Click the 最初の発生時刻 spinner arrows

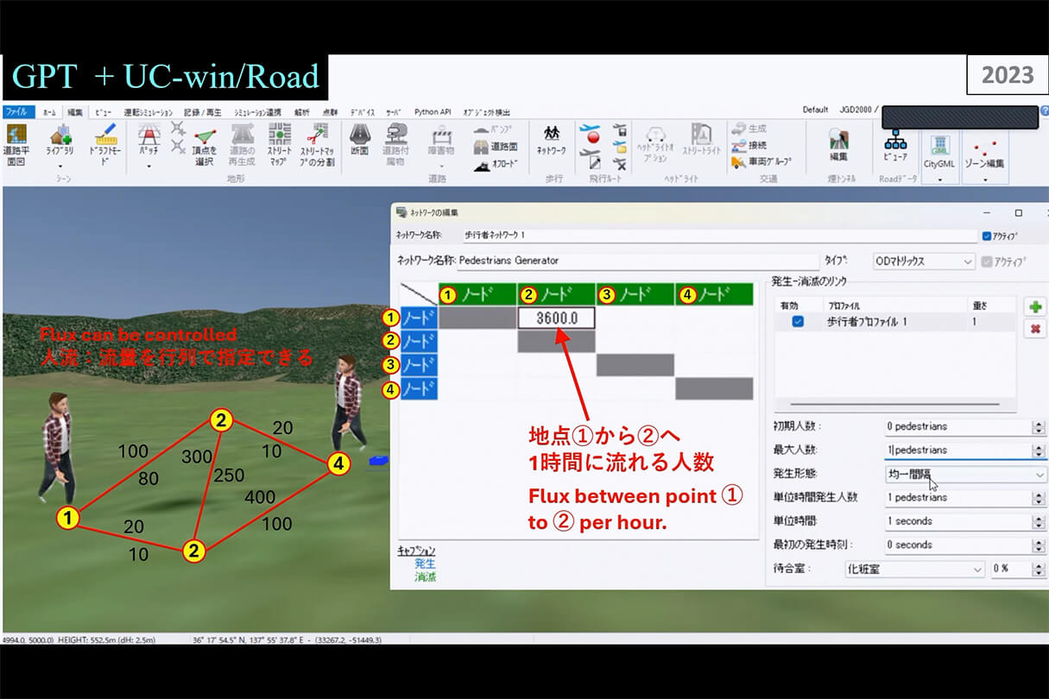click(x=1039, y=545)
